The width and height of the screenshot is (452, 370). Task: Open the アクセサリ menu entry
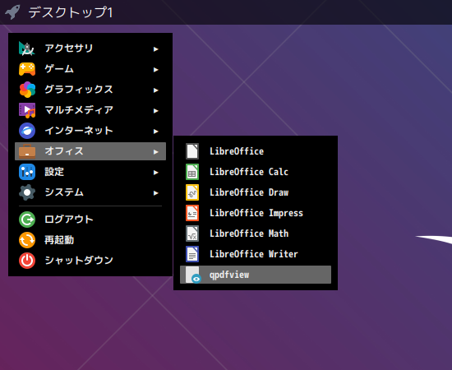pyautogui.click(x=90, y=49)
